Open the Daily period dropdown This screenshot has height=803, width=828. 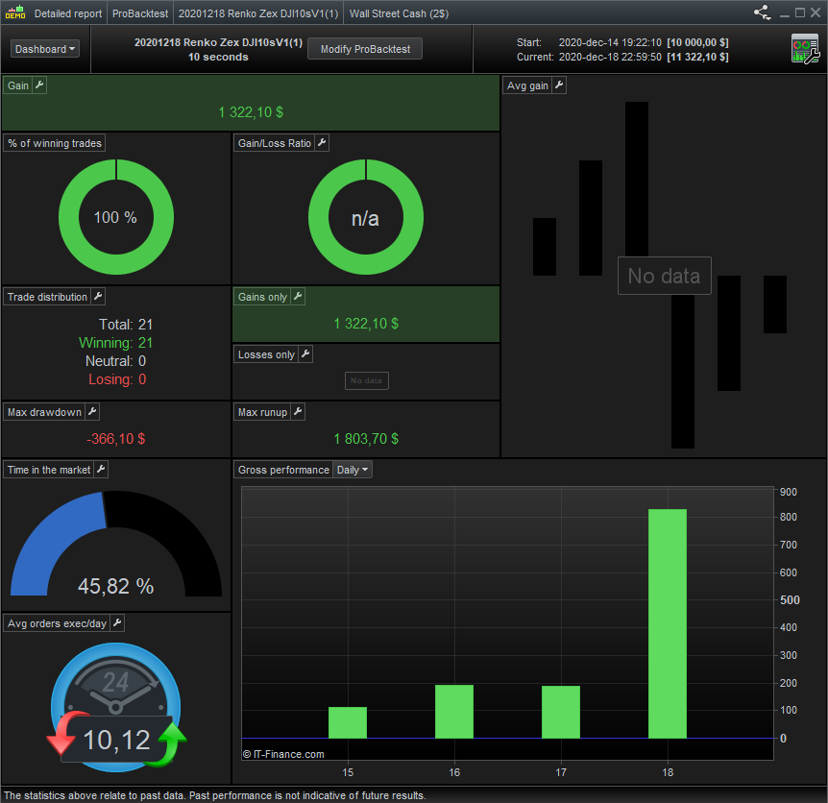click(353, 470)
